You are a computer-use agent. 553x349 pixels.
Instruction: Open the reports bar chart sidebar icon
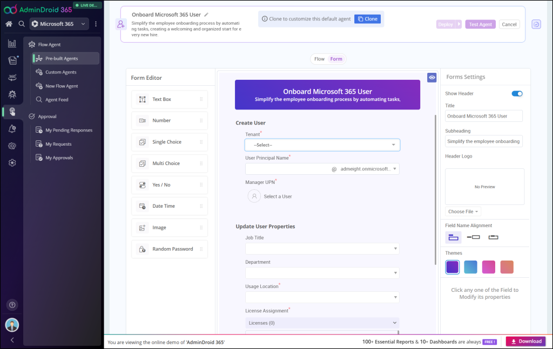pyautogui.click(x=12, y=43)
